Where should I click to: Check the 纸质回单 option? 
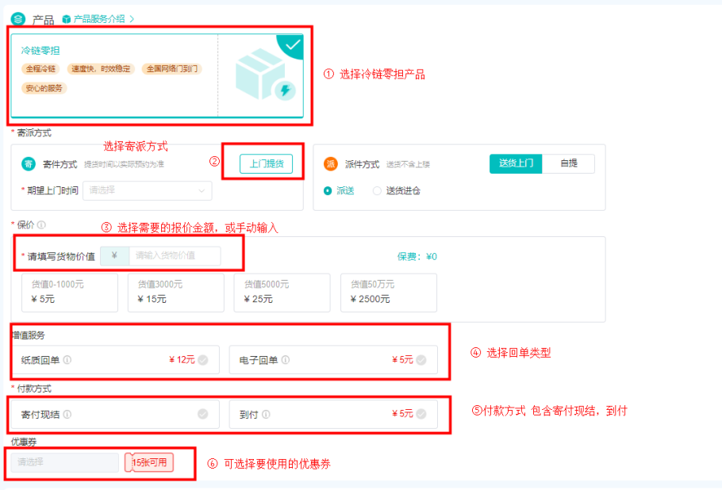tap(202, 360)
